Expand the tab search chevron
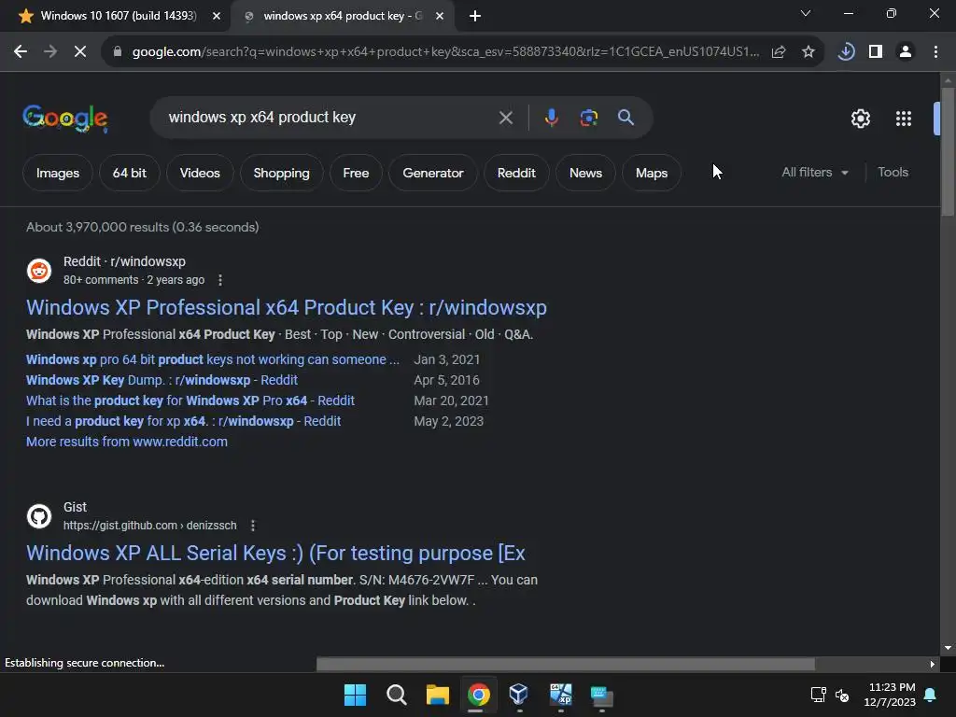This screenshot has width=956, height=717. pyautogui.click(x=805, y=13)
